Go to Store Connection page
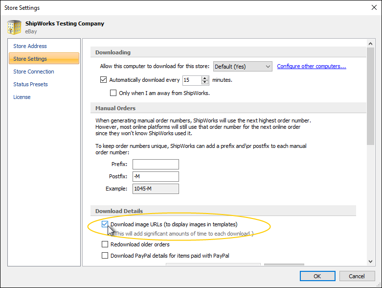Screen dimensions: 382x288 (34, 72)
